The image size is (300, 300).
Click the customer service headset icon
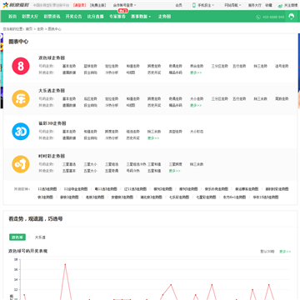[x=291, y=17]
